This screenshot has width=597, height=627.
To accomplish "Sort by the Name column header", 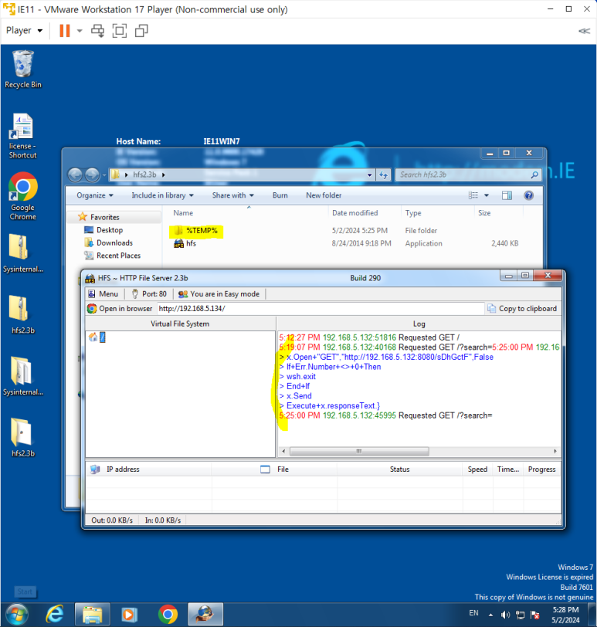I will coord(183,213).
